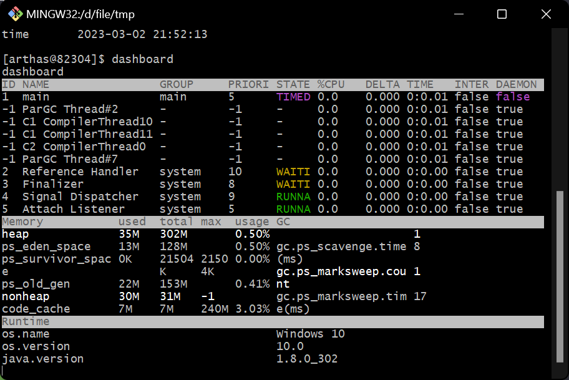
Task: Click the Windows 10 os.name value
Action: point(310,334)
